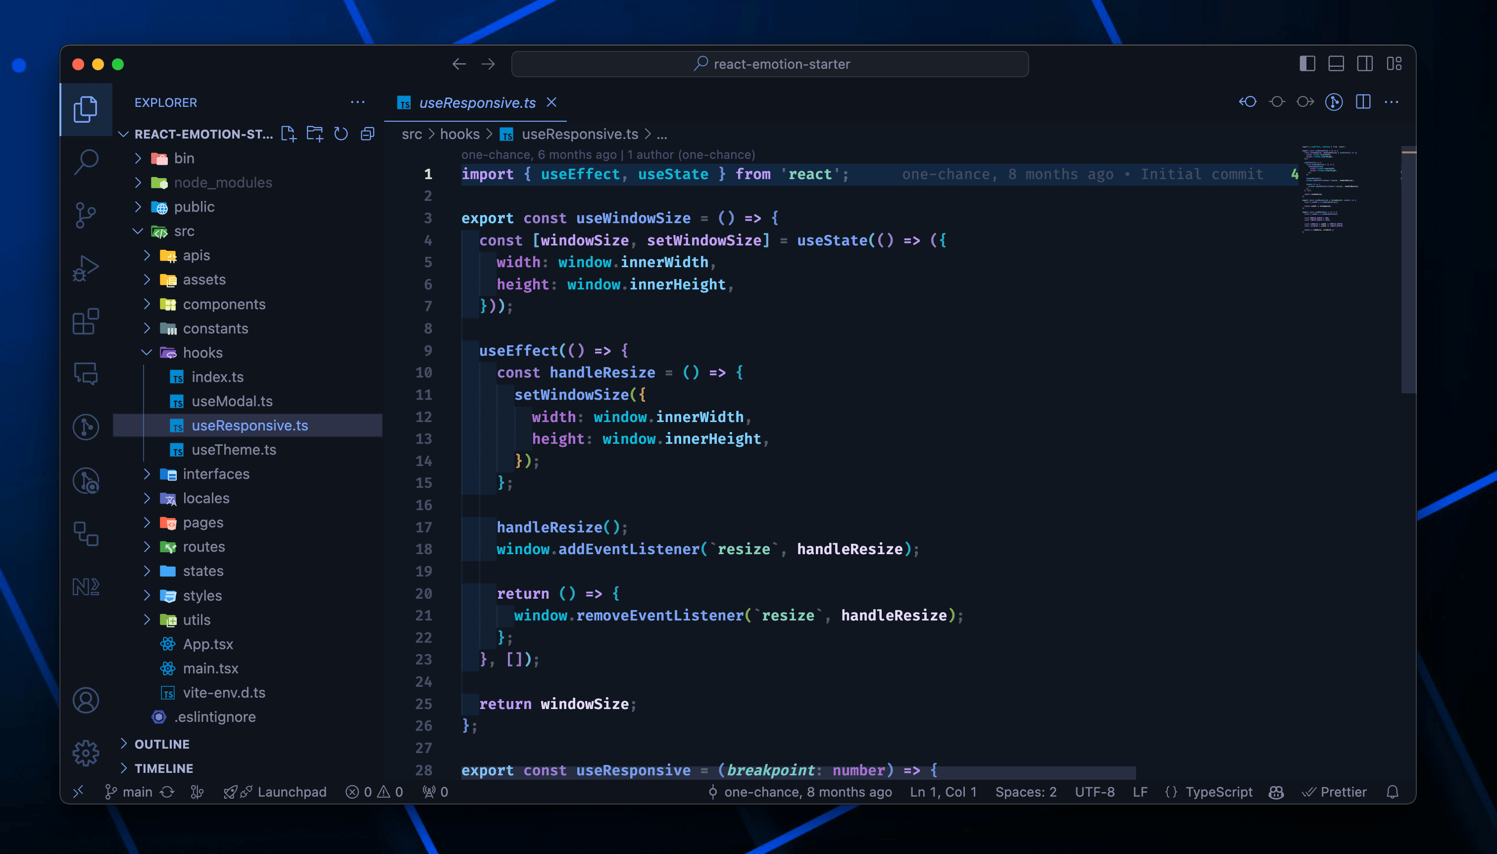1497x854 pixels.
Task: Click the Split Editor Right icon
Action: coord(1363,102)
